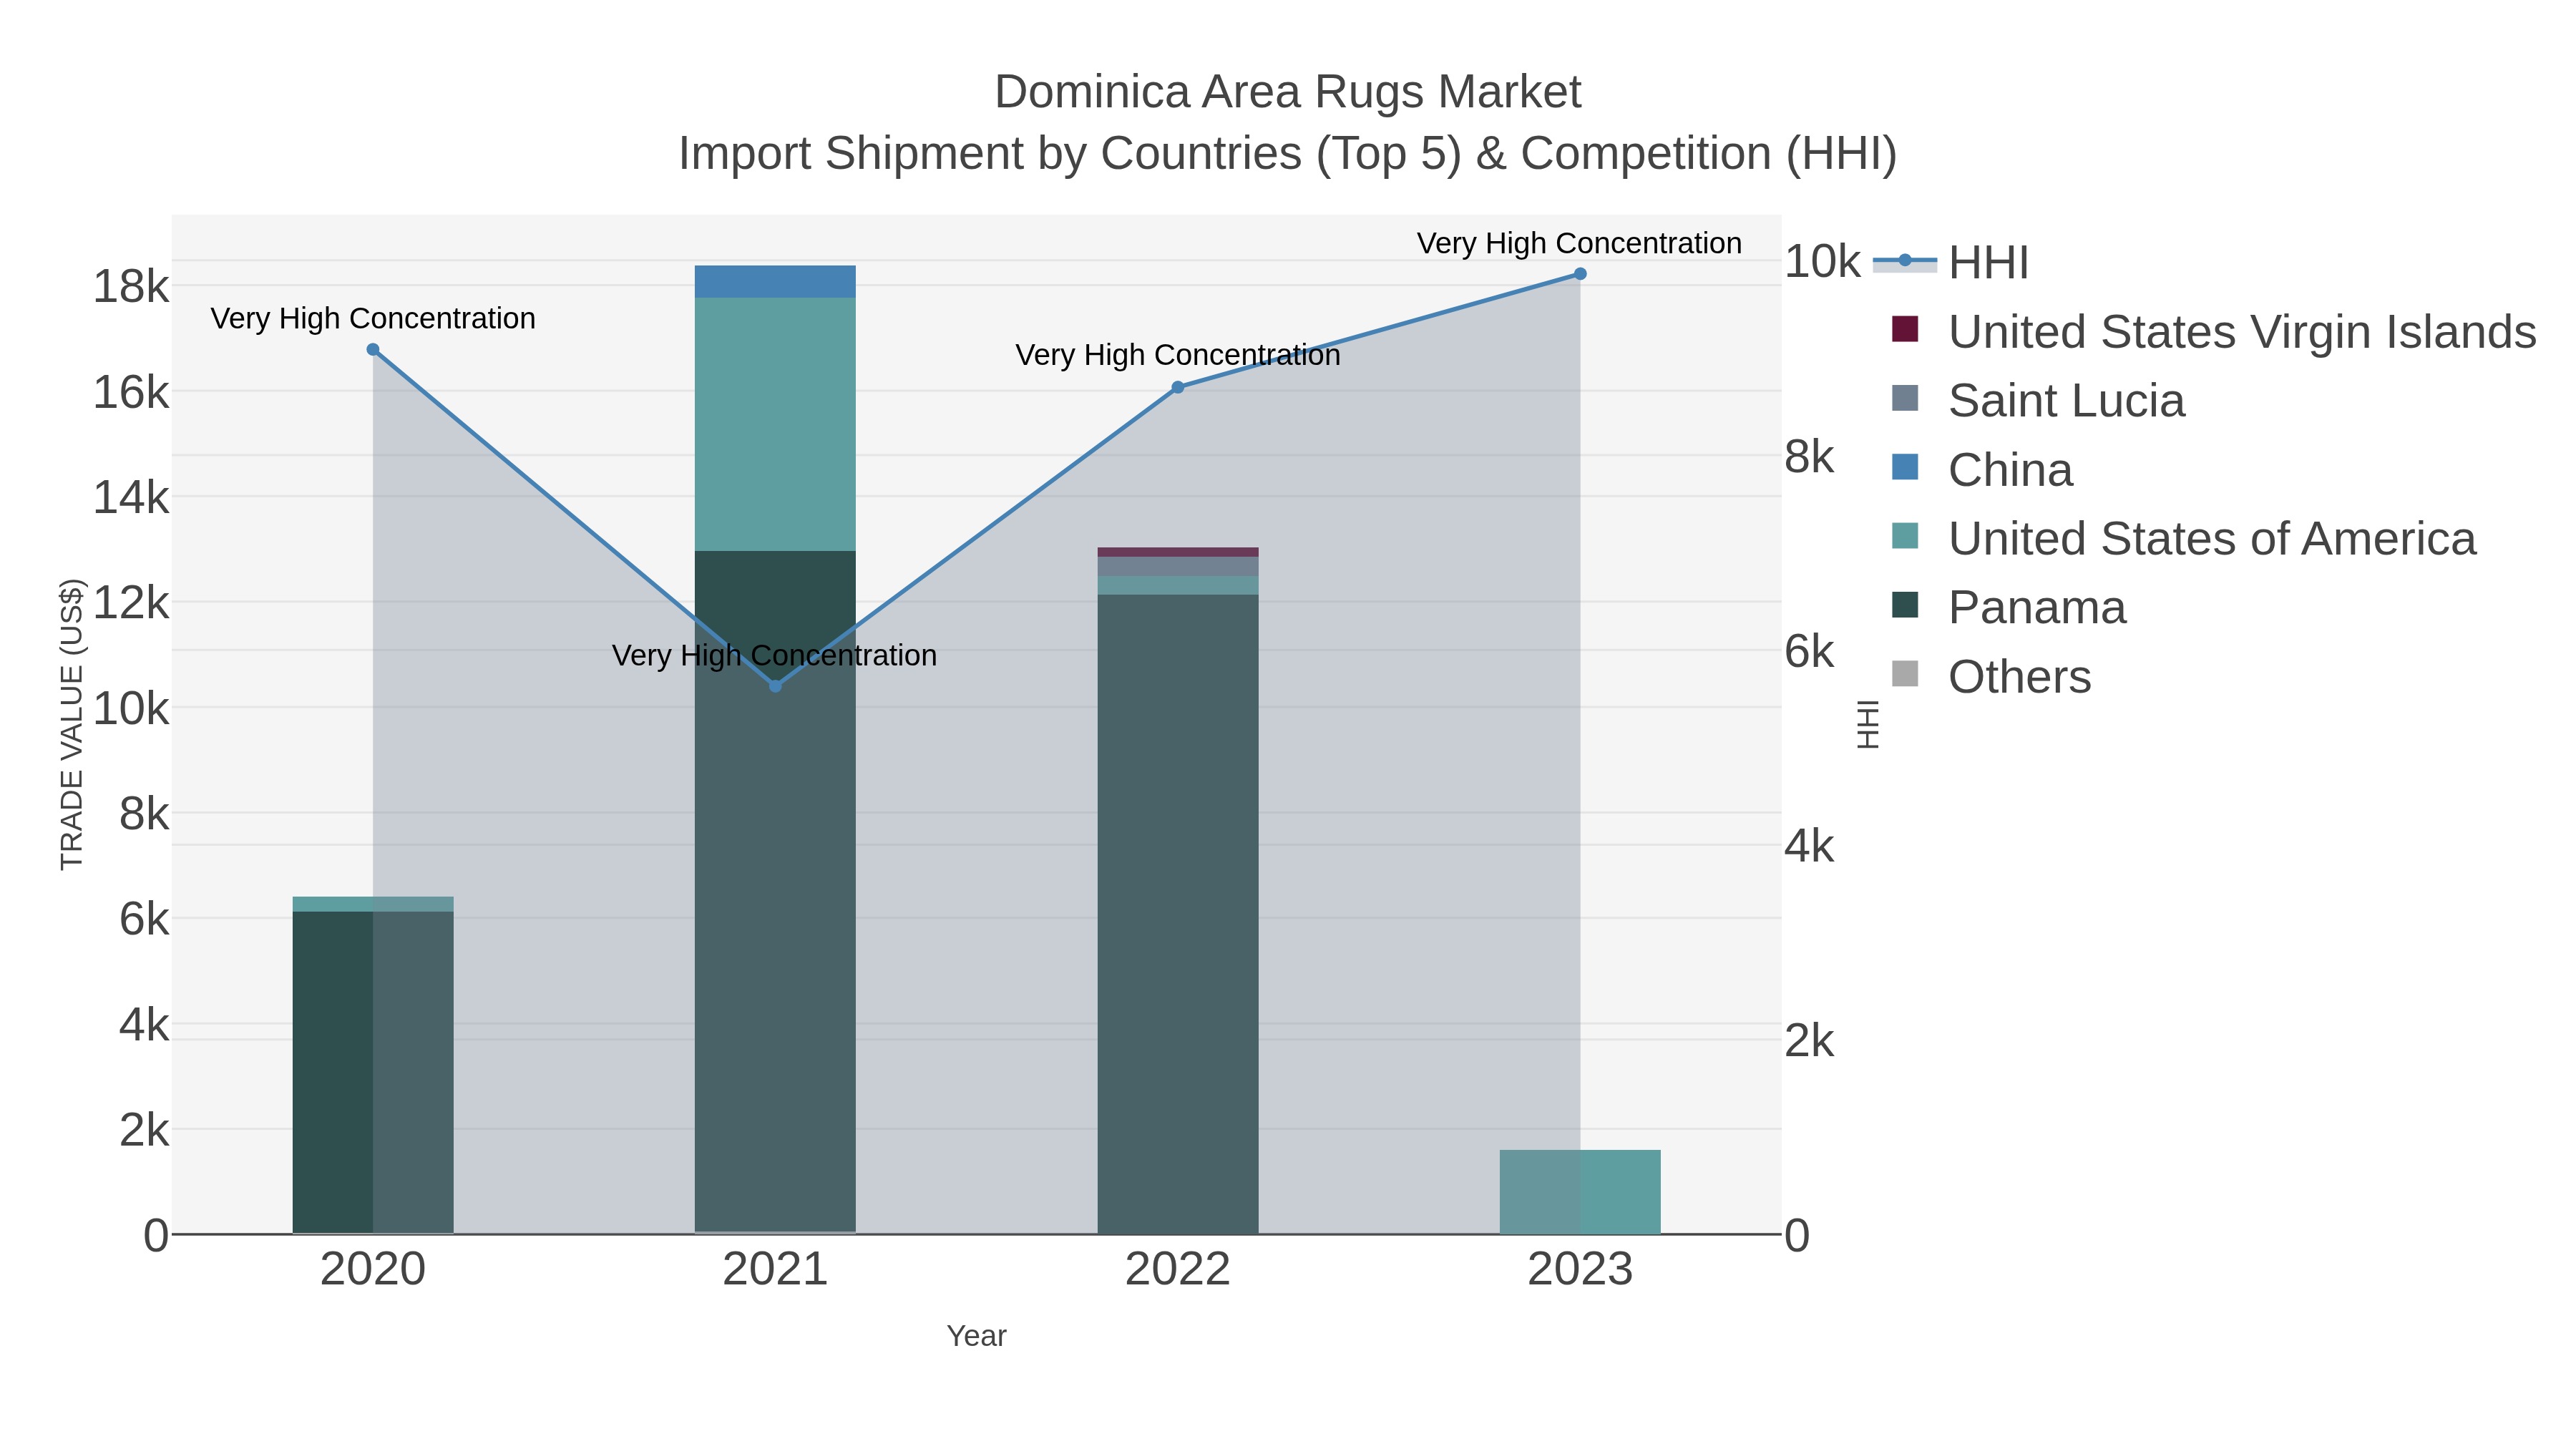Click the 2021 x-axis label
Screen dimensions: 2576x1449
(775, 1270)
